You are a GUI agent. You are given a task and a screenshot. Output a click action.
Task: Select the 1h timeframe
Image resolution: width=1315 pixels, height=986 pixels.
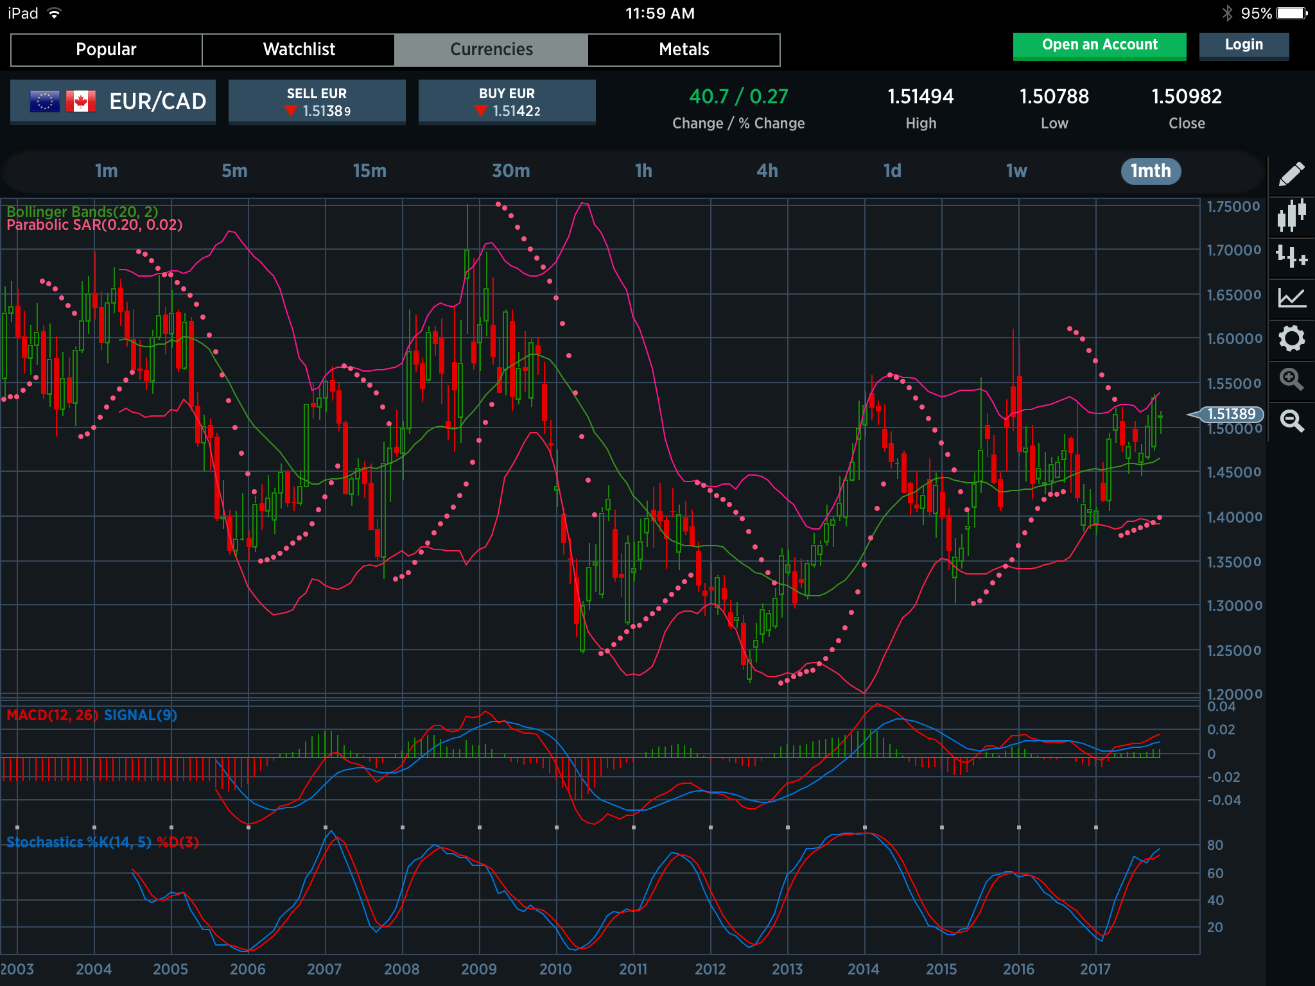click(x=643, y=171)
